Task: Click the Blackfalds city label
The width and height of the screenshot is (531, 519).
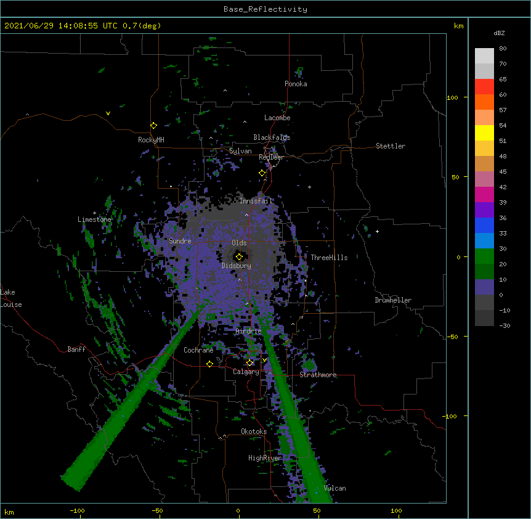Action: [x=272, y=137]
